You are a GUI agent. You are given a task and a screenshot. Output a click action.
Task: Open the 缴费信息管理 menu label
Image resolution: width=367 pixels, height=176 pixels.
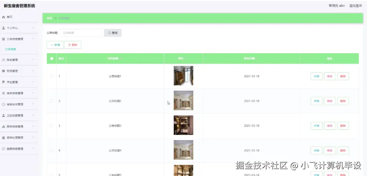15,149
